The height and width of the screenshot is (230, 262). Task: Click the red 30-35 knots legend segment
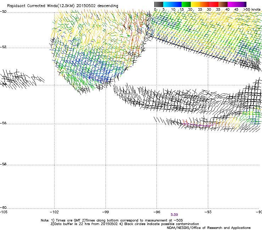click(x=214, y=4)
